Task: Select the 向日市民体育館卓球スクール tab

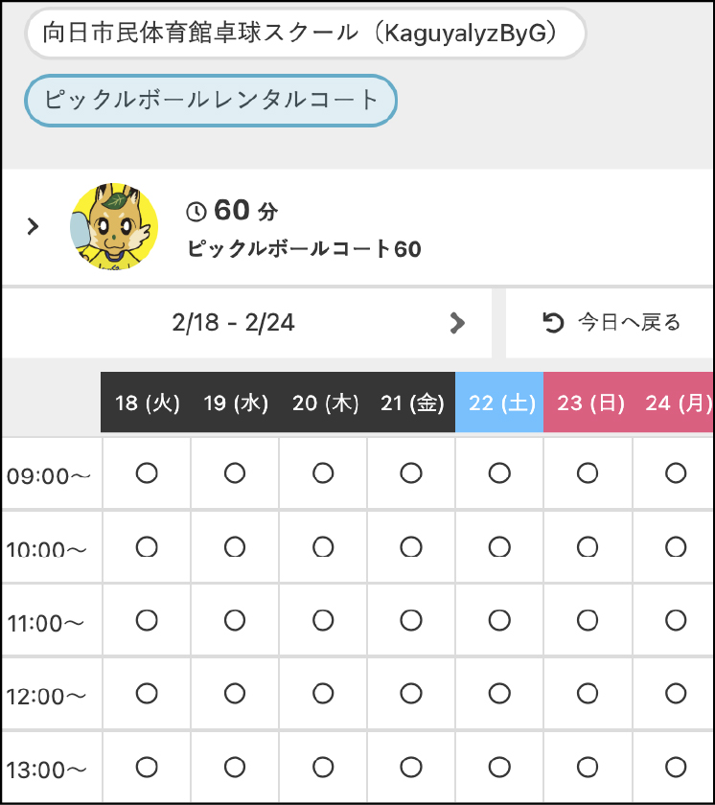Action: (306, 34)
